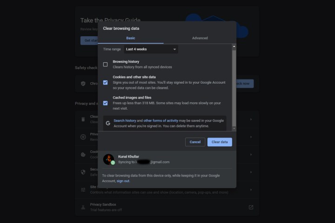335x223 pixels.
Task: Click the dialog scrollbar thumb
Action: 234,88
